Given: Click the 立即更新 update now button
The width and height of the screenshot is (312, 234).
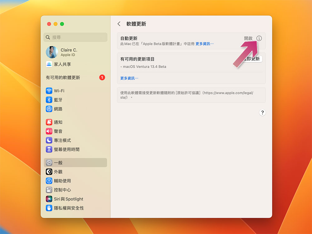Looking at the screenshot, I should pyautogui.click(x=252, y=59).
